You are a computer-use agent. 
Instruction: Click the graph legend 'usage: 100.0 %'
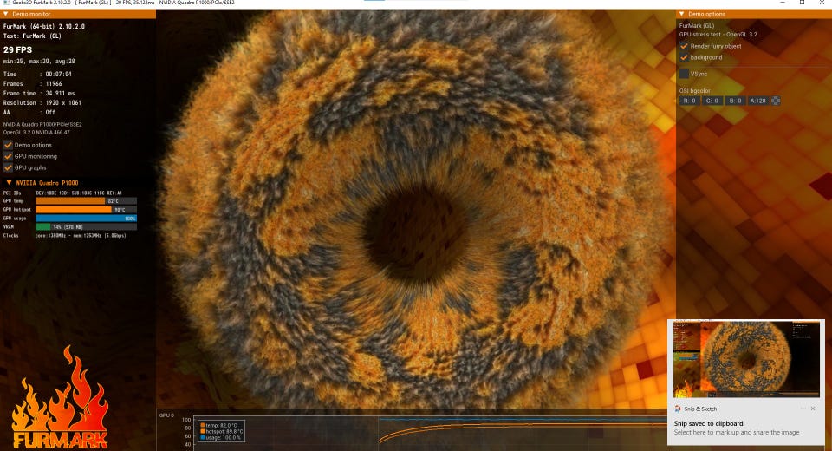(221, 438)
